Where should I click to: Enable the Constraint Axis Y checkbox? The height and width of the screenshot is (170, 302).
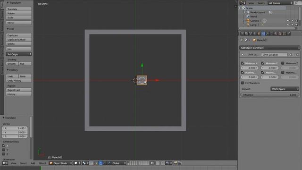click(x=4, y=150)
